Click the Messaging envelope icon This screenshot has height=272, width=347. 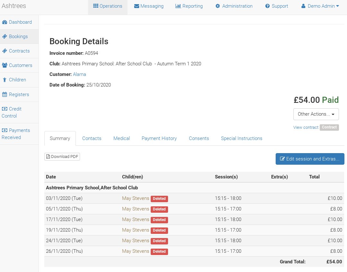[x=137, y=6]
